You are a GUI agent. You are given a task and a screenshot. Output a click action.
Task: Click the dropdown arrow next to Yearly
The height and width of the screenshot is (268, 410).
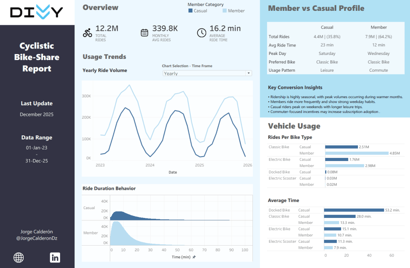tap(249, 73)
